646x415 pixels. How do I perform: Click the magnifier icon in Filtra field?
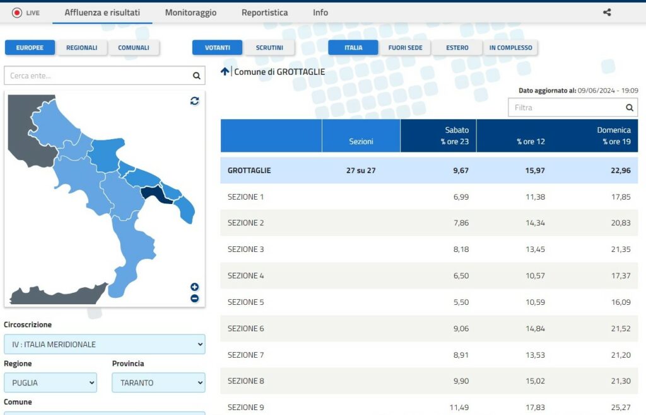pyautogui.click(x=630, y=107)
